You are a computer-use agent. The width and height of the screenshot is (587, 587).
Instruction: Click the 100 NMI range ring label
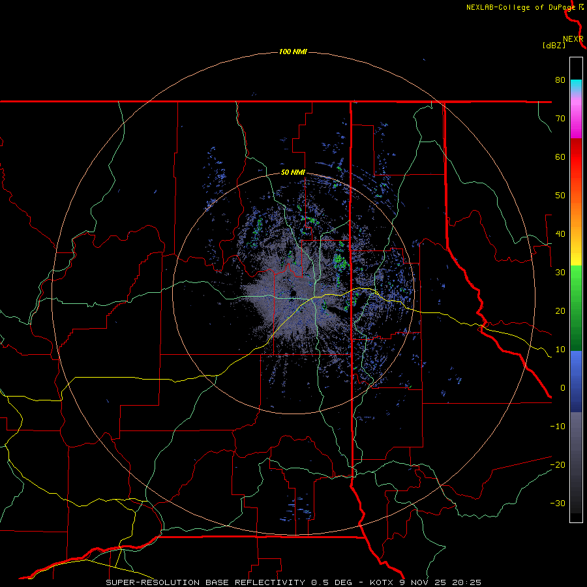pos(293,52)
